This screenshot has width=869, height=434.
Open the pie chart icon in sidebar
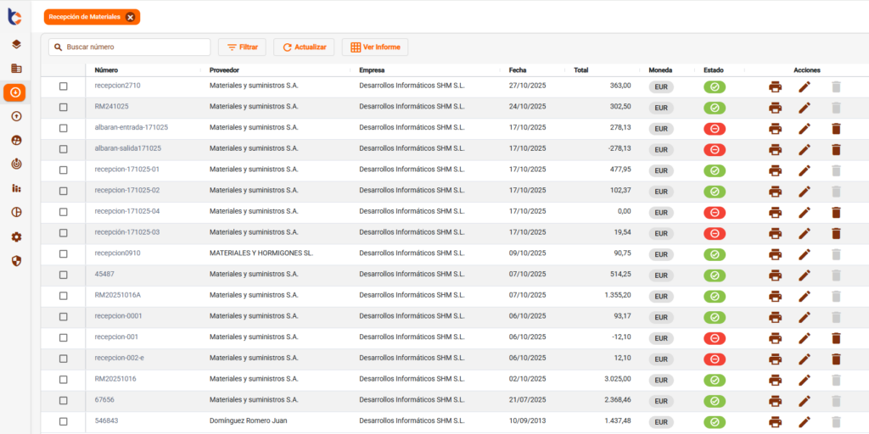click(16, 212)
